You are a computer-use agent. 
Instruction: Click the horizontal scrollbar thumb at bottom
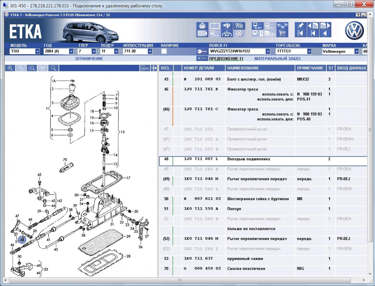click(x=179, y=280)
